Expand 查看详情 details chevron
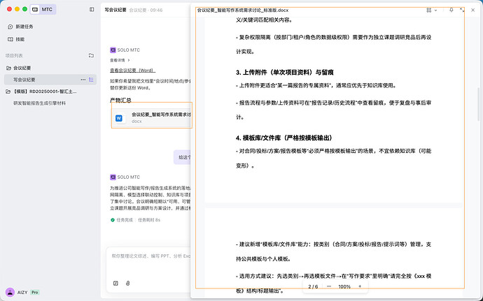The width and height of the screenshot is (483, 301). point(129,60)
